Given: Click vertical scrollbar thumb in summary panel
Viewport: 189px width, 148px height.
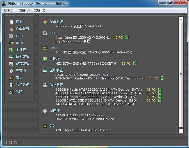Looking at the screenshot, I should tap(181, 74).
